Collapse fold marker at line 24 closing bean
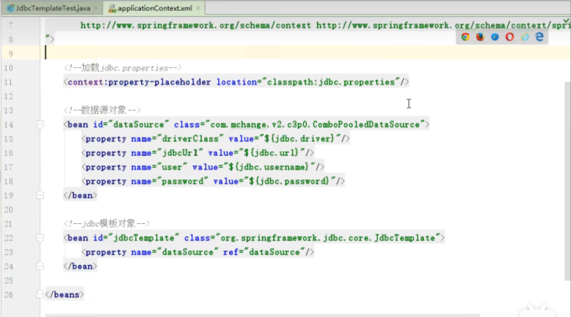571x317 pixels. pyautogui.click(x=40, y=266)
